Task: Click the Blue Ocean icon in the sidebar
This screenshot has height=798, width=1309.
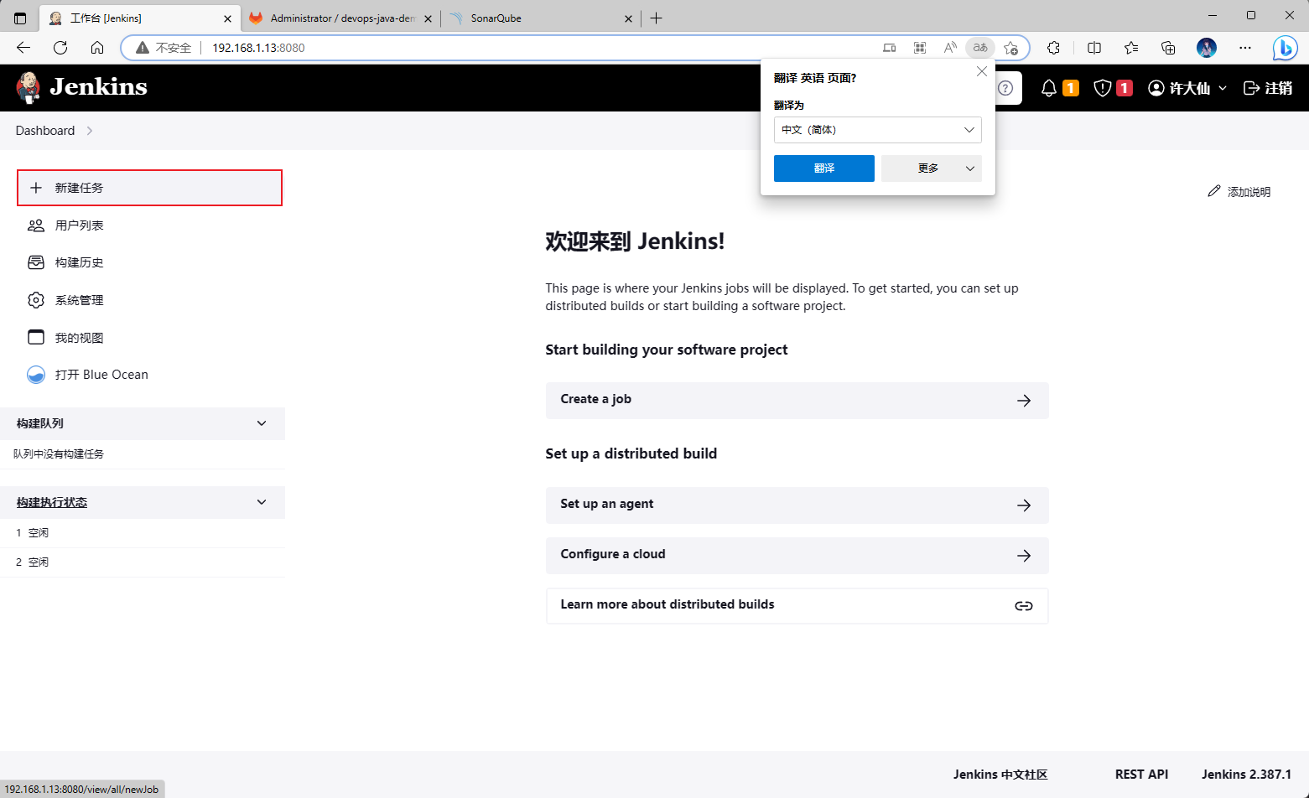Action: (36, 375)
